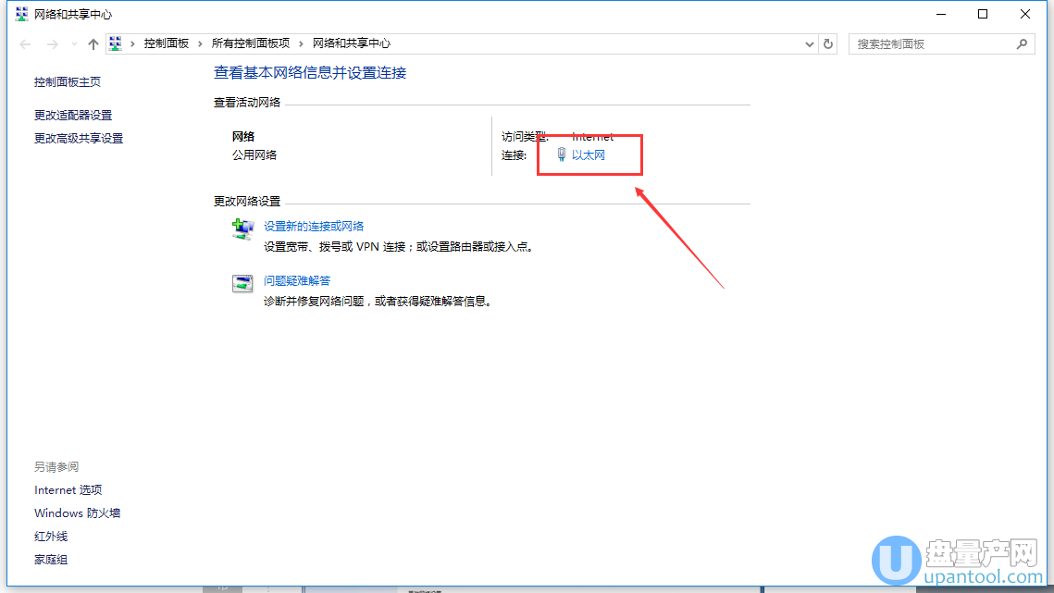Open Windows 防火墙 settings
1054x593 pixels.
pyautogui.click(x=77, y=513)
